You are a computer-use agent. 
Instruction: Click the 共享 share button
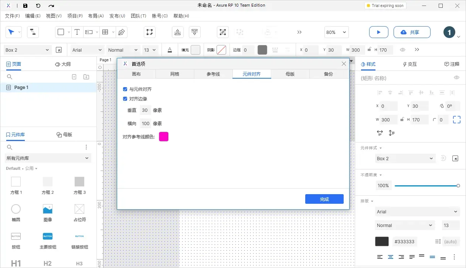pyautogui.click(x=412, y=32)
